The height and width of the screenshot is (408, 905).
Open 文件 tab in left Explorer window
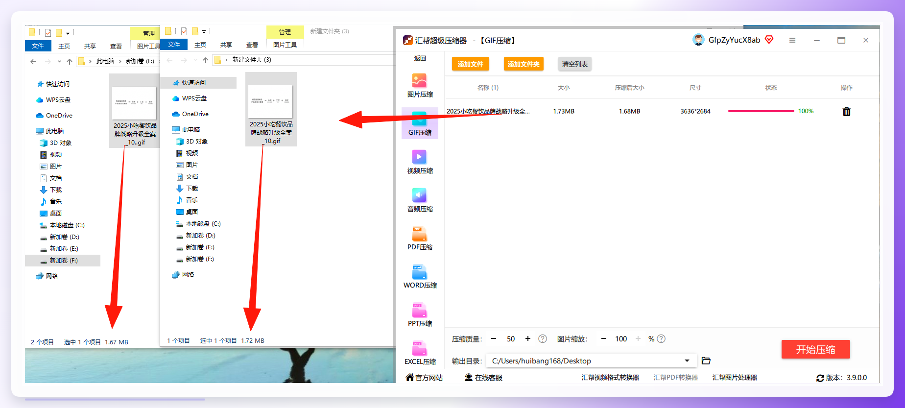point(38,46)
